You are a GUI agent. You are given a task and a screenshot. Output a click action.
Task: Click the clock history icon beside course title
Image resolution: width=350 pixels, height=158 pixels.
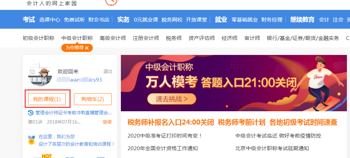(x=30, y=113)
